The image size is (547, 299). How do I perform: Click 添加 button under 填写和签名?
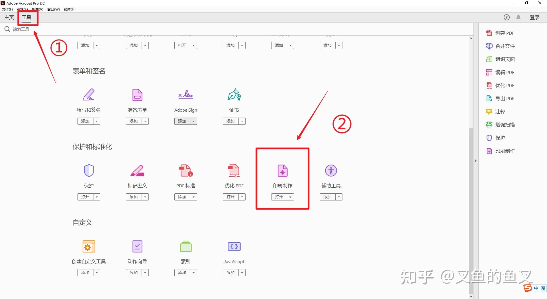point(85,121)
